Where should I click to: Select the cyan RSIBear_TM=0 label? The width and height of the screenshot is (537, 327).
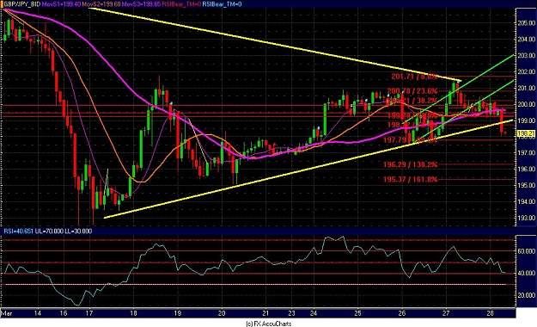click(x=222, y=4)
